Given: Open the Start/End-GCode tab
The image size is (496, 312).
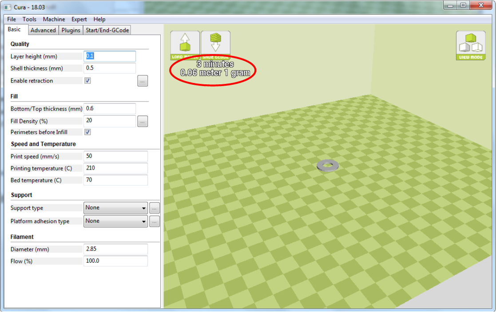Looking at the screenshot, I should click(x=108, y=30).
